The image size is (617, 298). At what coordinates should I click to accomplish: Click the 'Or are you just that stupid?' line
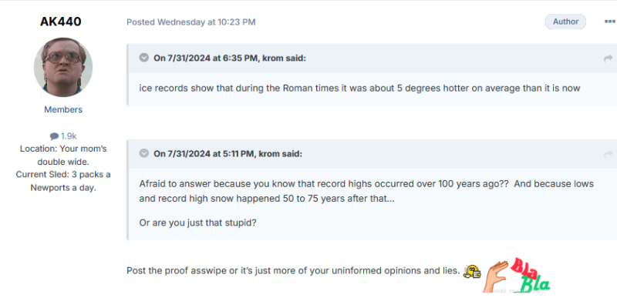click(198, 223)
